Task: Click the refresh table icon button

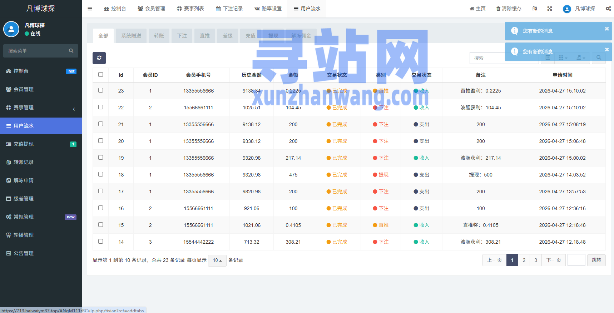Action: (x=99, y=58)
